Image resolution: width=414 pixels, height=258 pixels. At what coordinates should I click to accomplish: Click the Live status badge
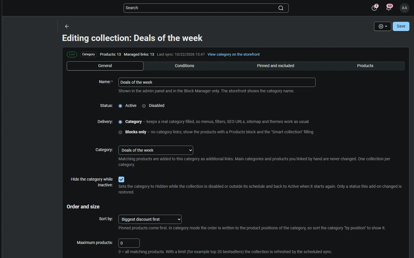point(72,54)
